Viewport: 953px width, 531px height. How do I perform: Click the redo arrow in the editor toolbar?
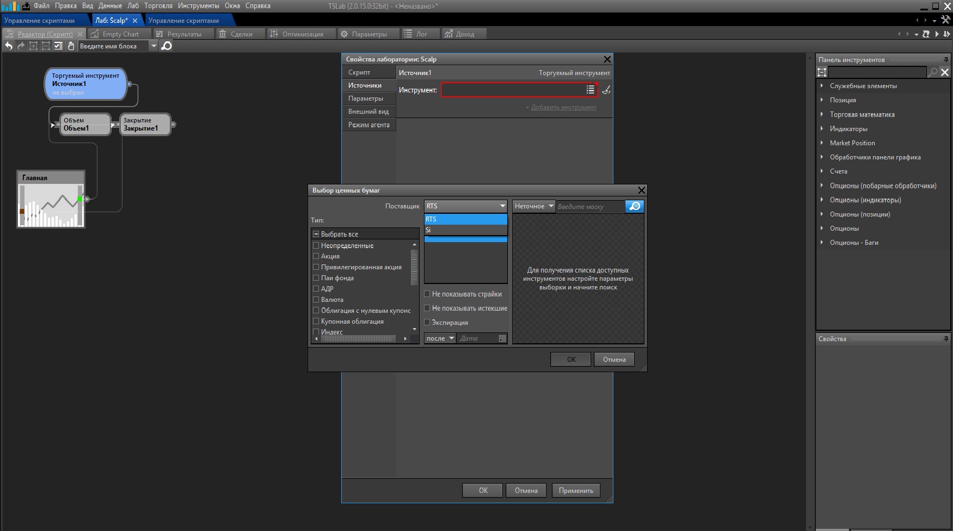click(21, 46)
